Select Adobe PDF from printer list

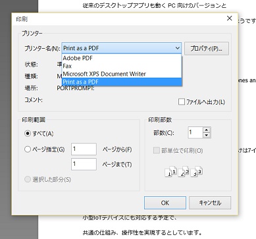click(x=122, y=58)
